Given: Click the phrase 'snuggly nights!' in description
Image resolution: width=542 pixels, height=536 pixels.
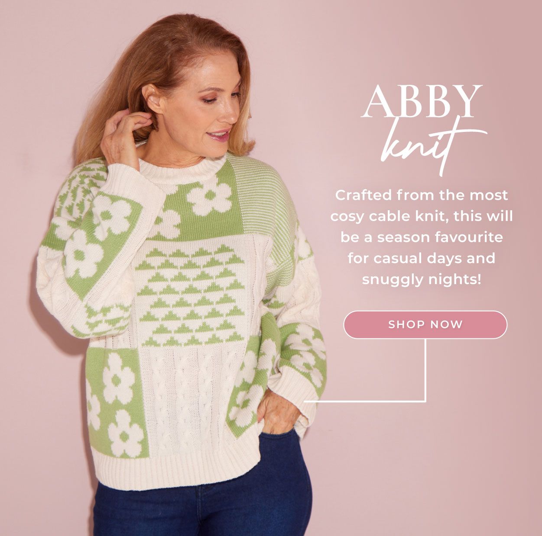Looking at the screenshot, I should (421, 279).
